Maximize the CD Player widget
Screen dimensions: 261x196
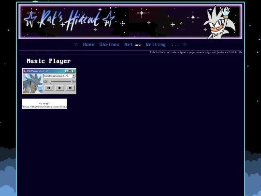coord(70,71)
